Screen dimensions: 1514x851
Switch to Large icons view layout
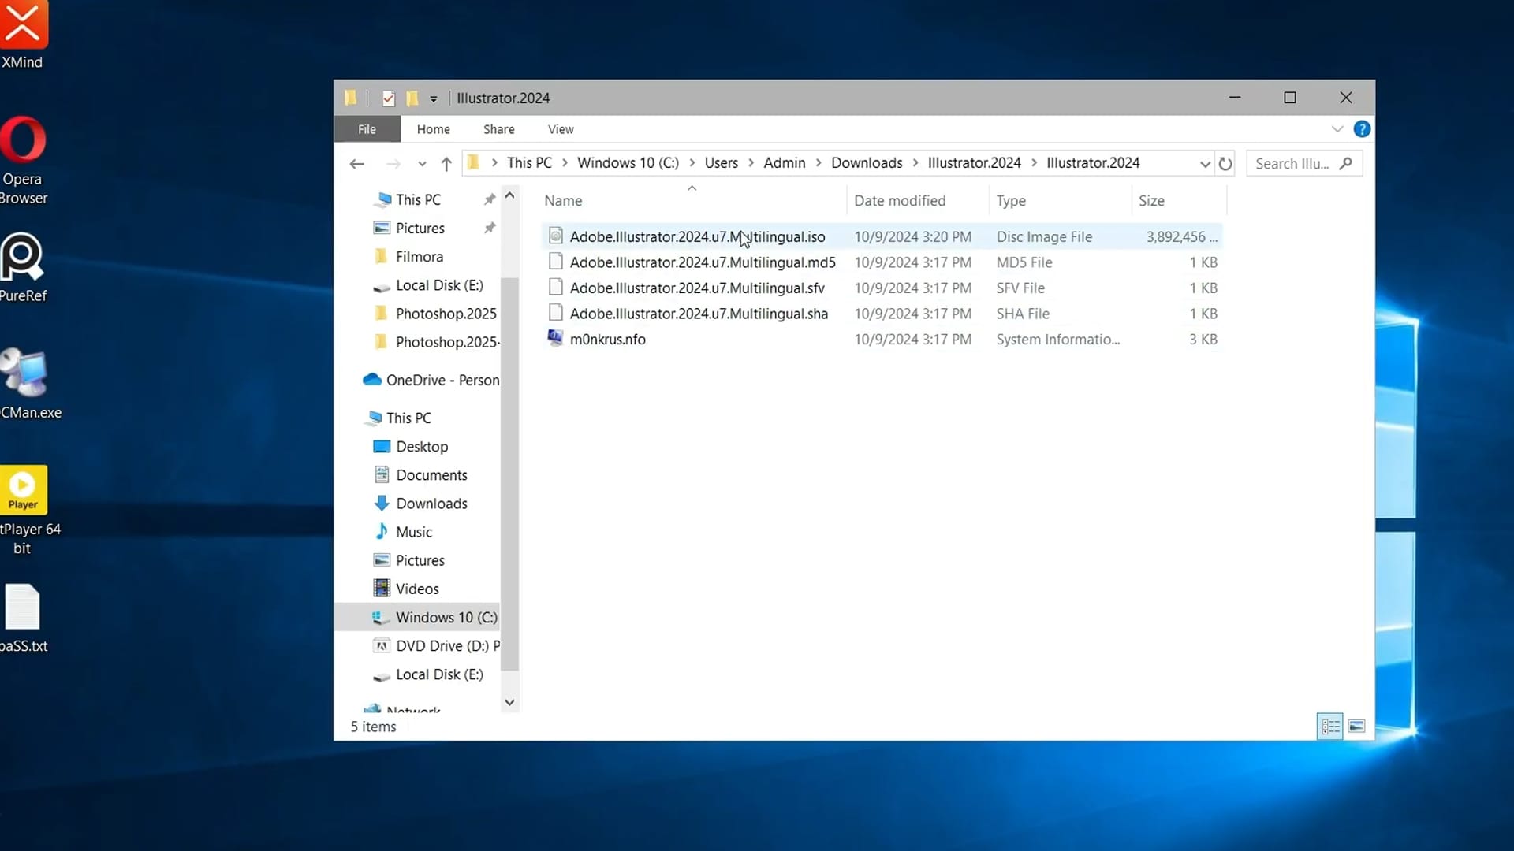tap(1356, 727)
